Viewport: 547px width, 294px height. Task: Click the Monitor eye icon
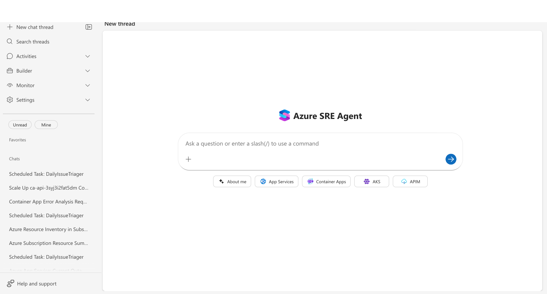click(10, 85)
